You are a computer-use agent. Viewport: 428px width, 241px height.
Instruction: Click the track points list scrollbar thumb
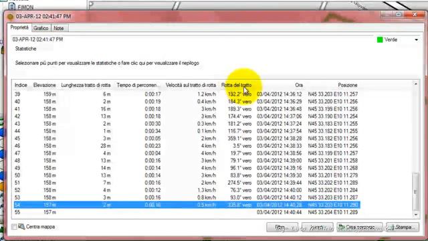click(x=416, y=191)
